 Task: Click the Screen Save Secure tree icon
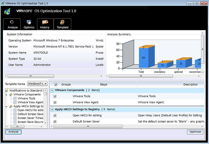(15, 122)
